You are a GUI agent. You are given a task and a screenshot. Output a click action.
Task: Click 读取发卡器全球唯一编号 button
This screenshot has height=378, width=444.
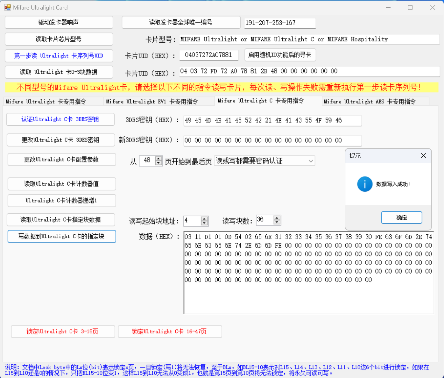click(181, 22)
